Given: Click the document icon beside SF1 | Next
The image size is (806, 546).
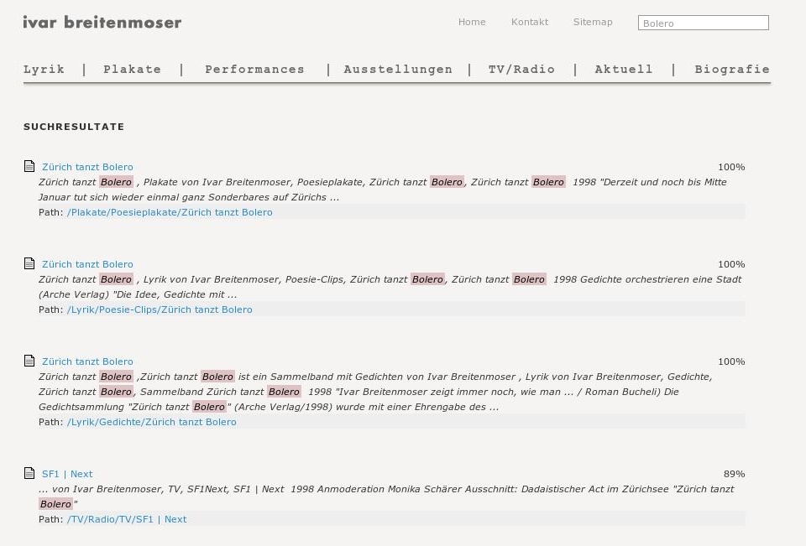Looking at the screenshot, I should point(29,472).
